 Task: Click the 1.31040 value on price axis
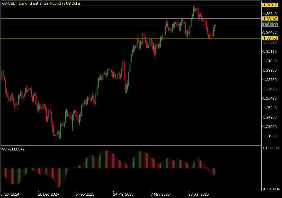pyautogui.click(x=270, y=61)
